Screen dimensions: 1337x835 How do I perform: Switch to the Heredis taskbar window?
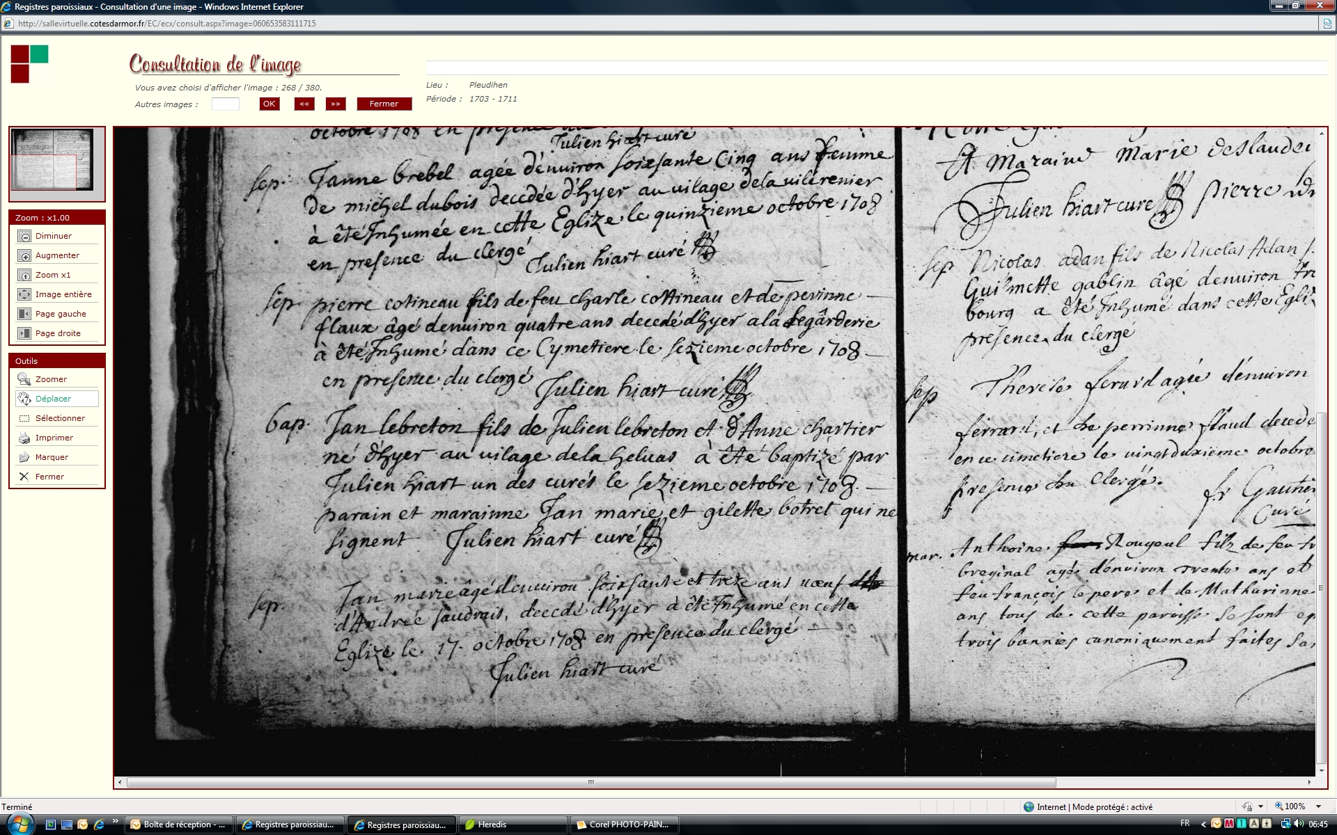pos(512,825)
